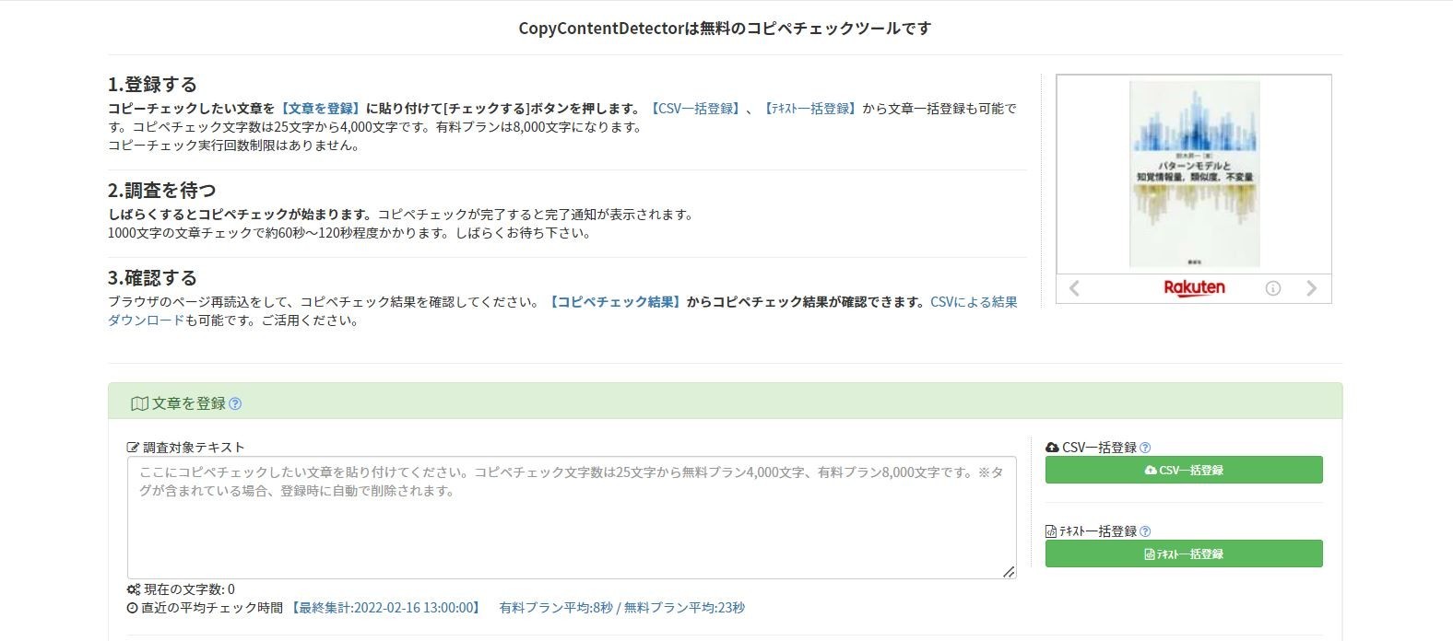
Task: Click the gears icon beside 現在の文字数
Action: 134,589
